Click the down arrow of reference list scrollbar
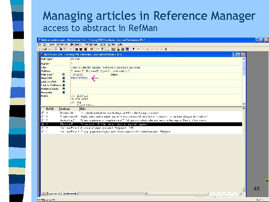The height and width of the screenshot is (202, 269). [x=244, y=190]
